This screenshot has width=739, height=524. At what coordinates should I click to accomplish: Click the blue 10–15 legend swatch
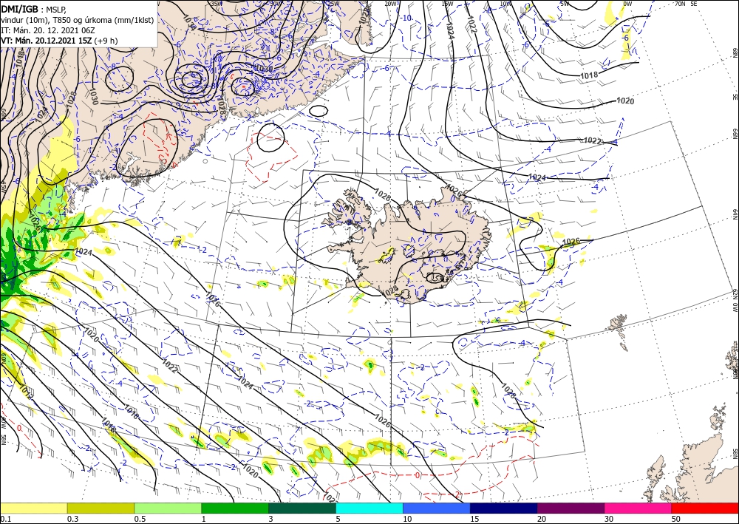point(437,508)
